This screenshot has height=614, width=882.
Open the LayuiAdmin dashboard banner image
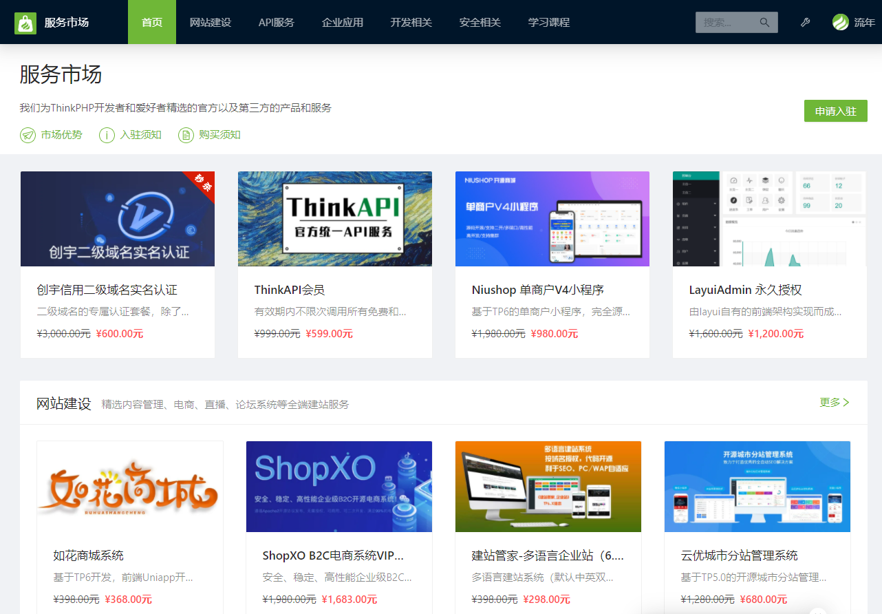point(770,219)
